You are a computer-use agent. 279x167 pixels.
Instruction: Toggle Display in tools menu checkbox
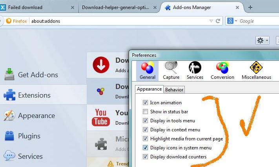tap(145, 121)
